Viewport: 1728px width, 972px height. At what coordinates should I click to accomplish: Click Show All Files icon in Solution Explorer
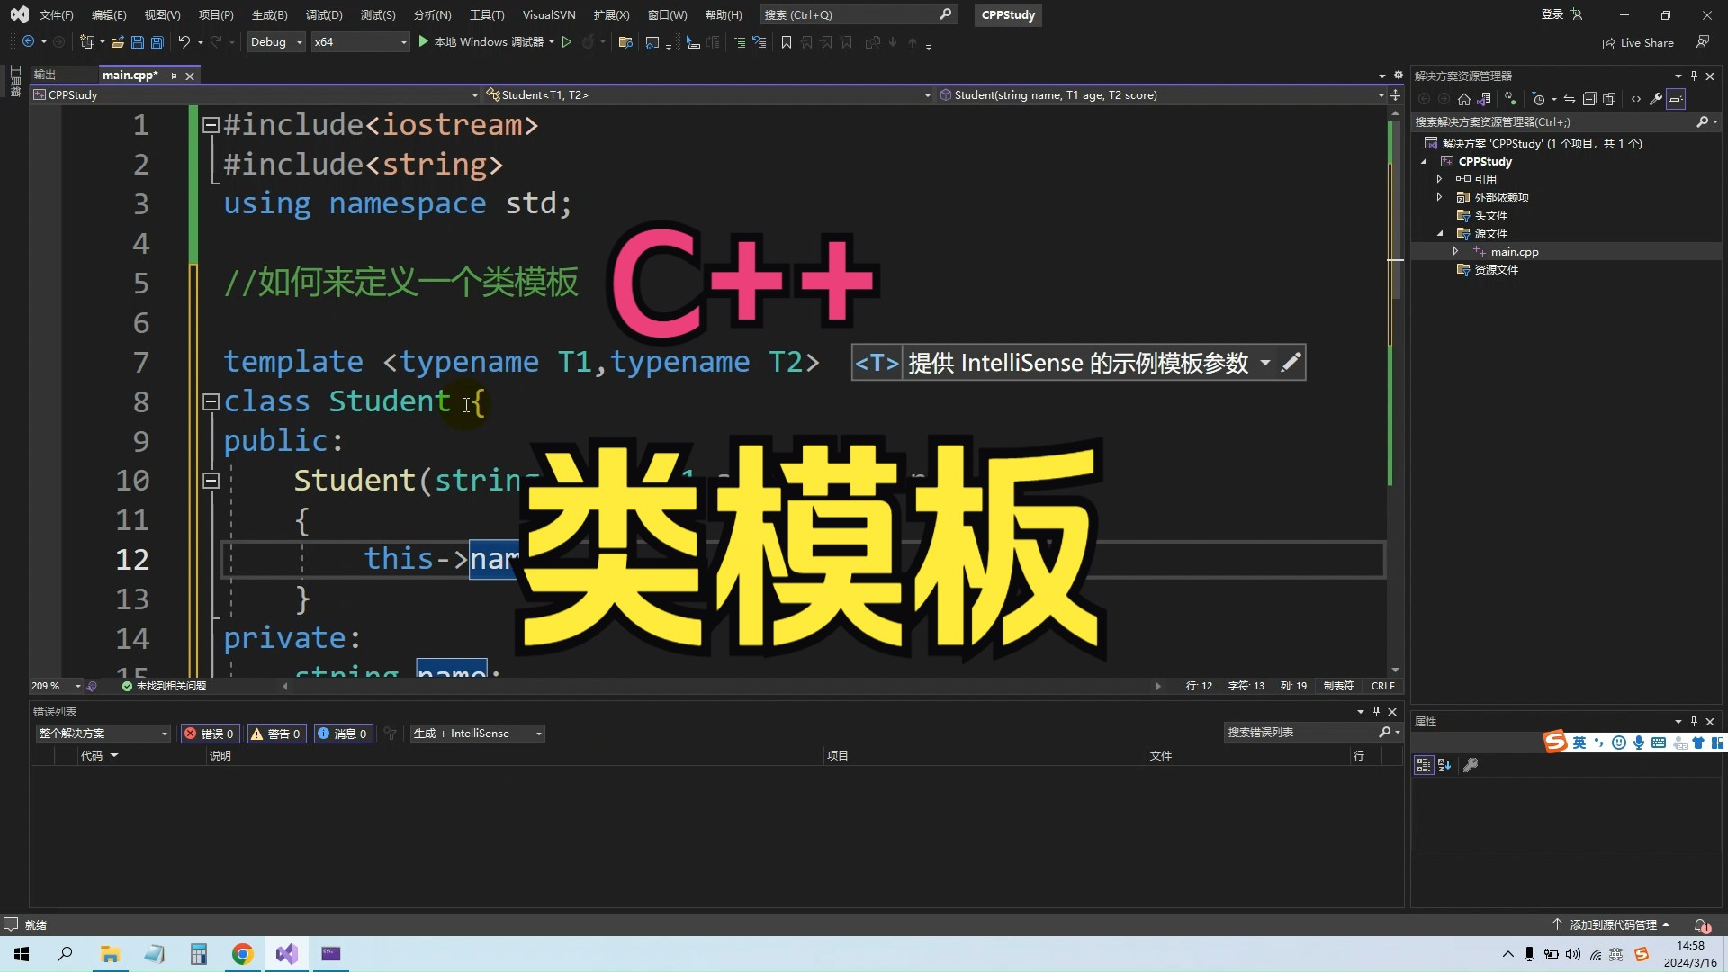point(1609,99)
